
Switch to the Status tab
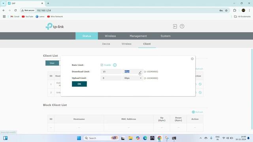[87, 36]
